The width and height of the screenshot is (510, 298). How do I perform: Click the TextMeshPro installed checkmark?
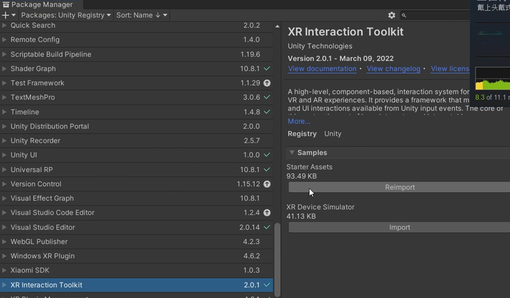coord(266,97)
